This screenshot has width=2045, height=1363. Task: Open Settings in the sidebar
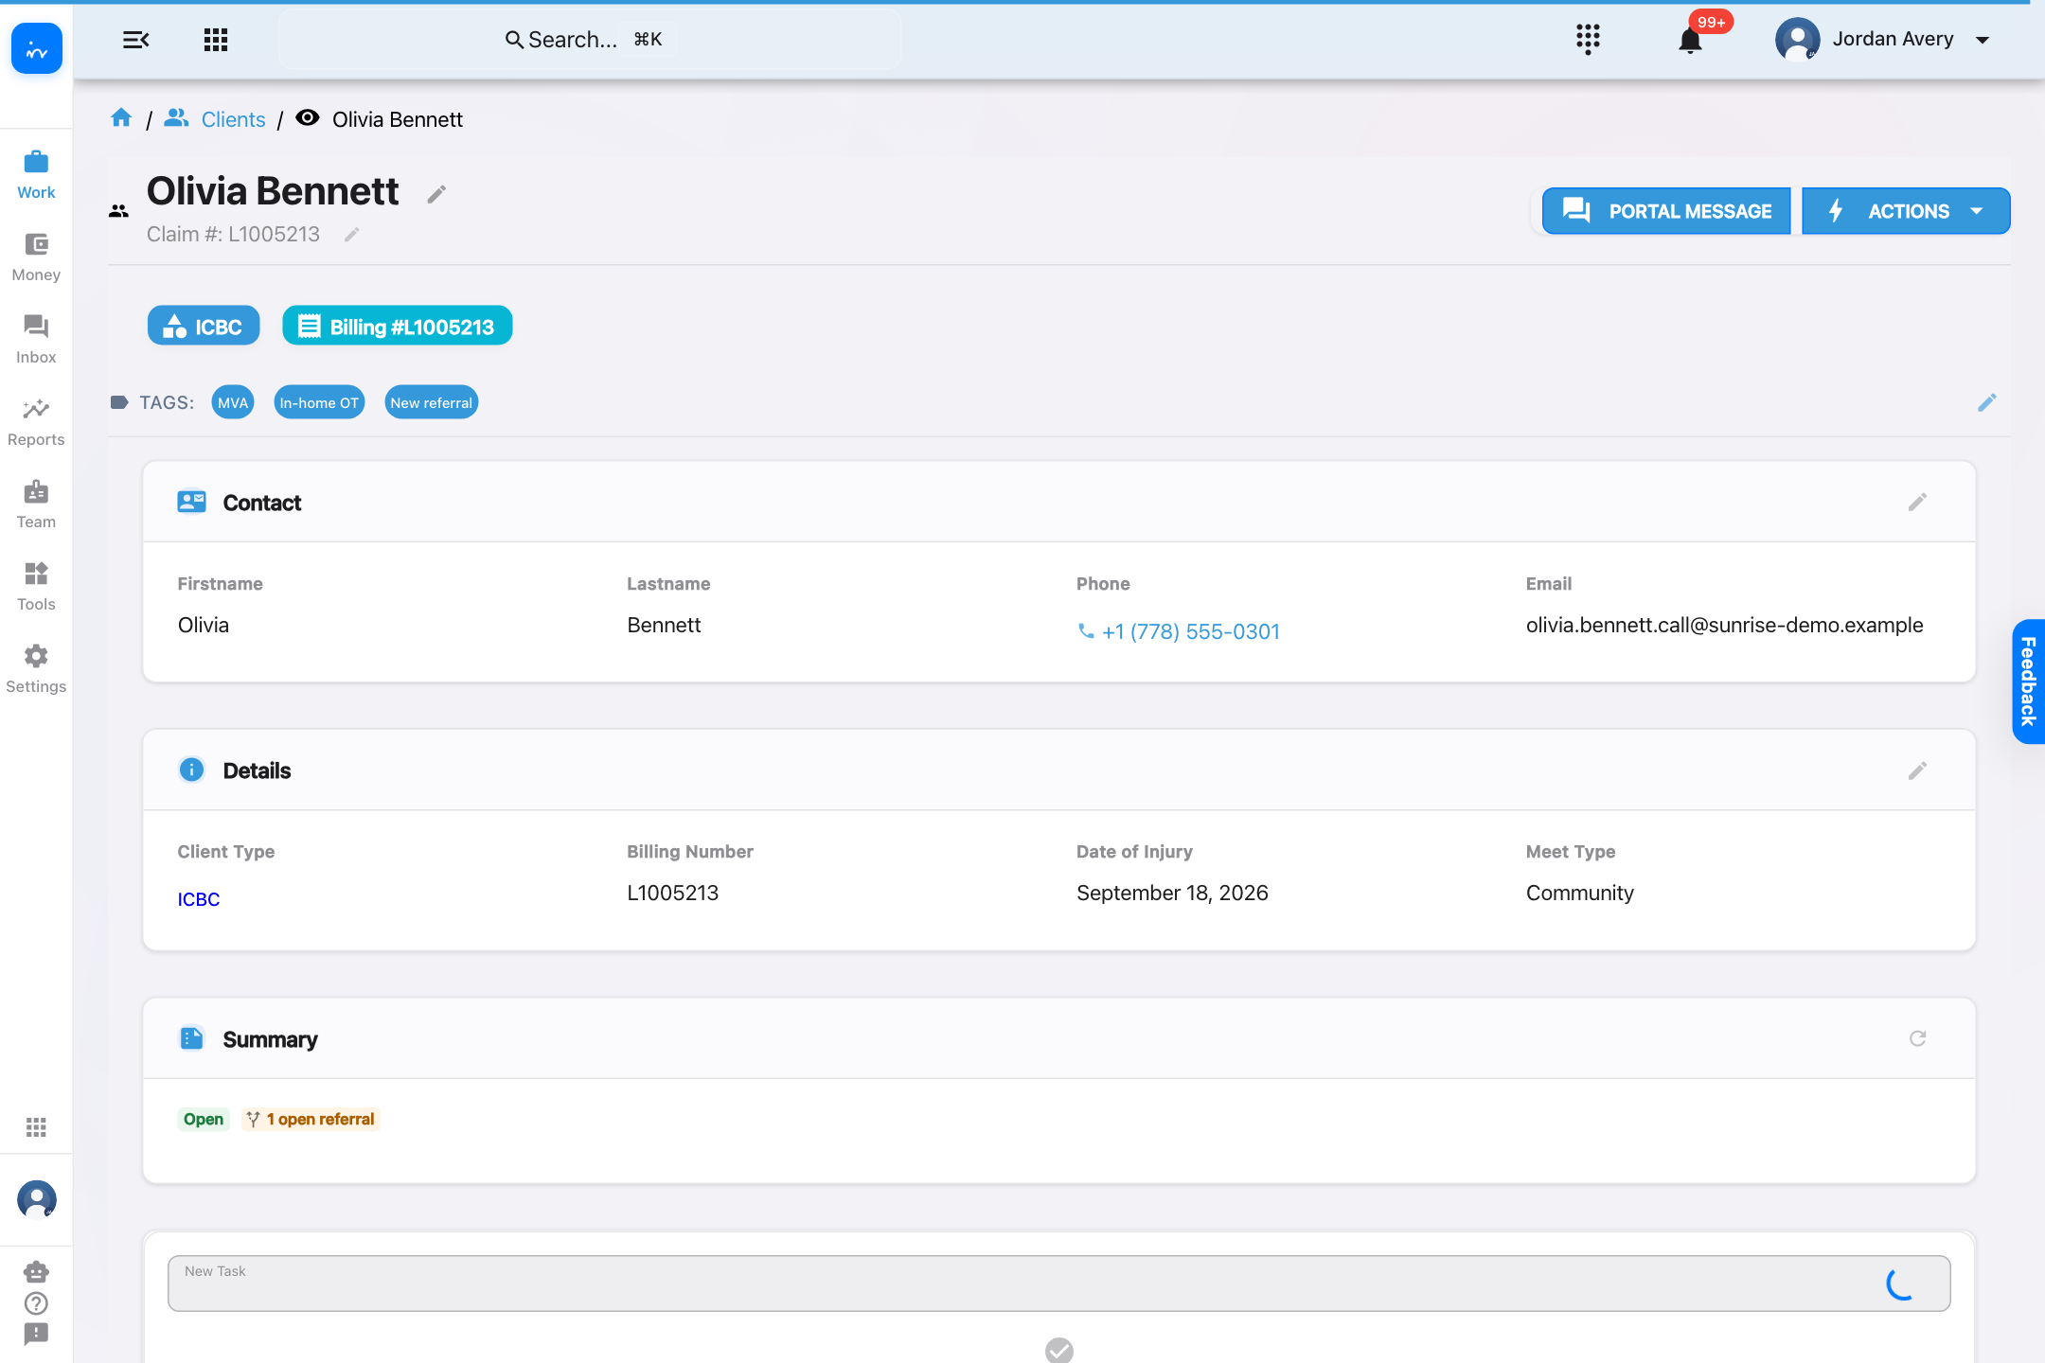coord(36,669)
